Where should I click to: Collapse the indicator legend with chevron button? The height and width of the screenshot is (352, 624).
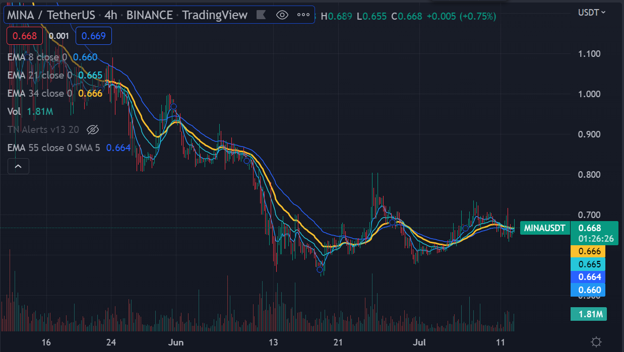[x=18, y=166]
